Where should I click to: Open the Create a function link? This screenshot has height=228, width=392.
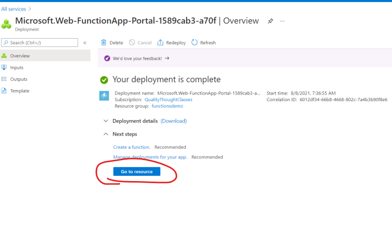(x=132, y=147)
